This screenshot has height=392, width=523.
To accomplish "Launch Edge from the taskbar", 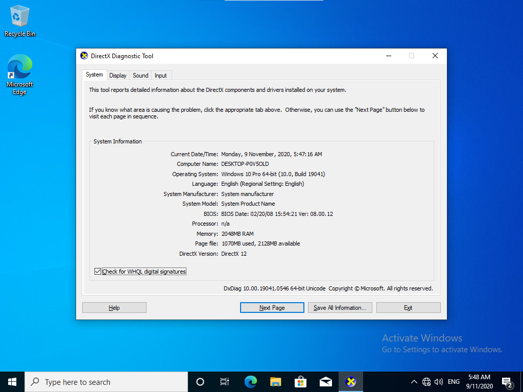I will pos(250,382).
